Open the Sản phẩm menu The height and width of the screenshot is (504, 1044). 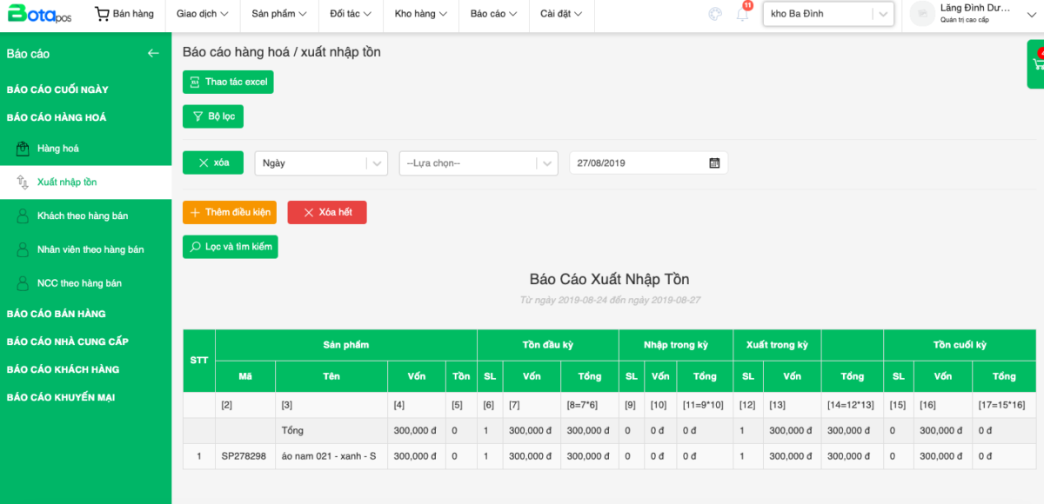tap(278, 14)
